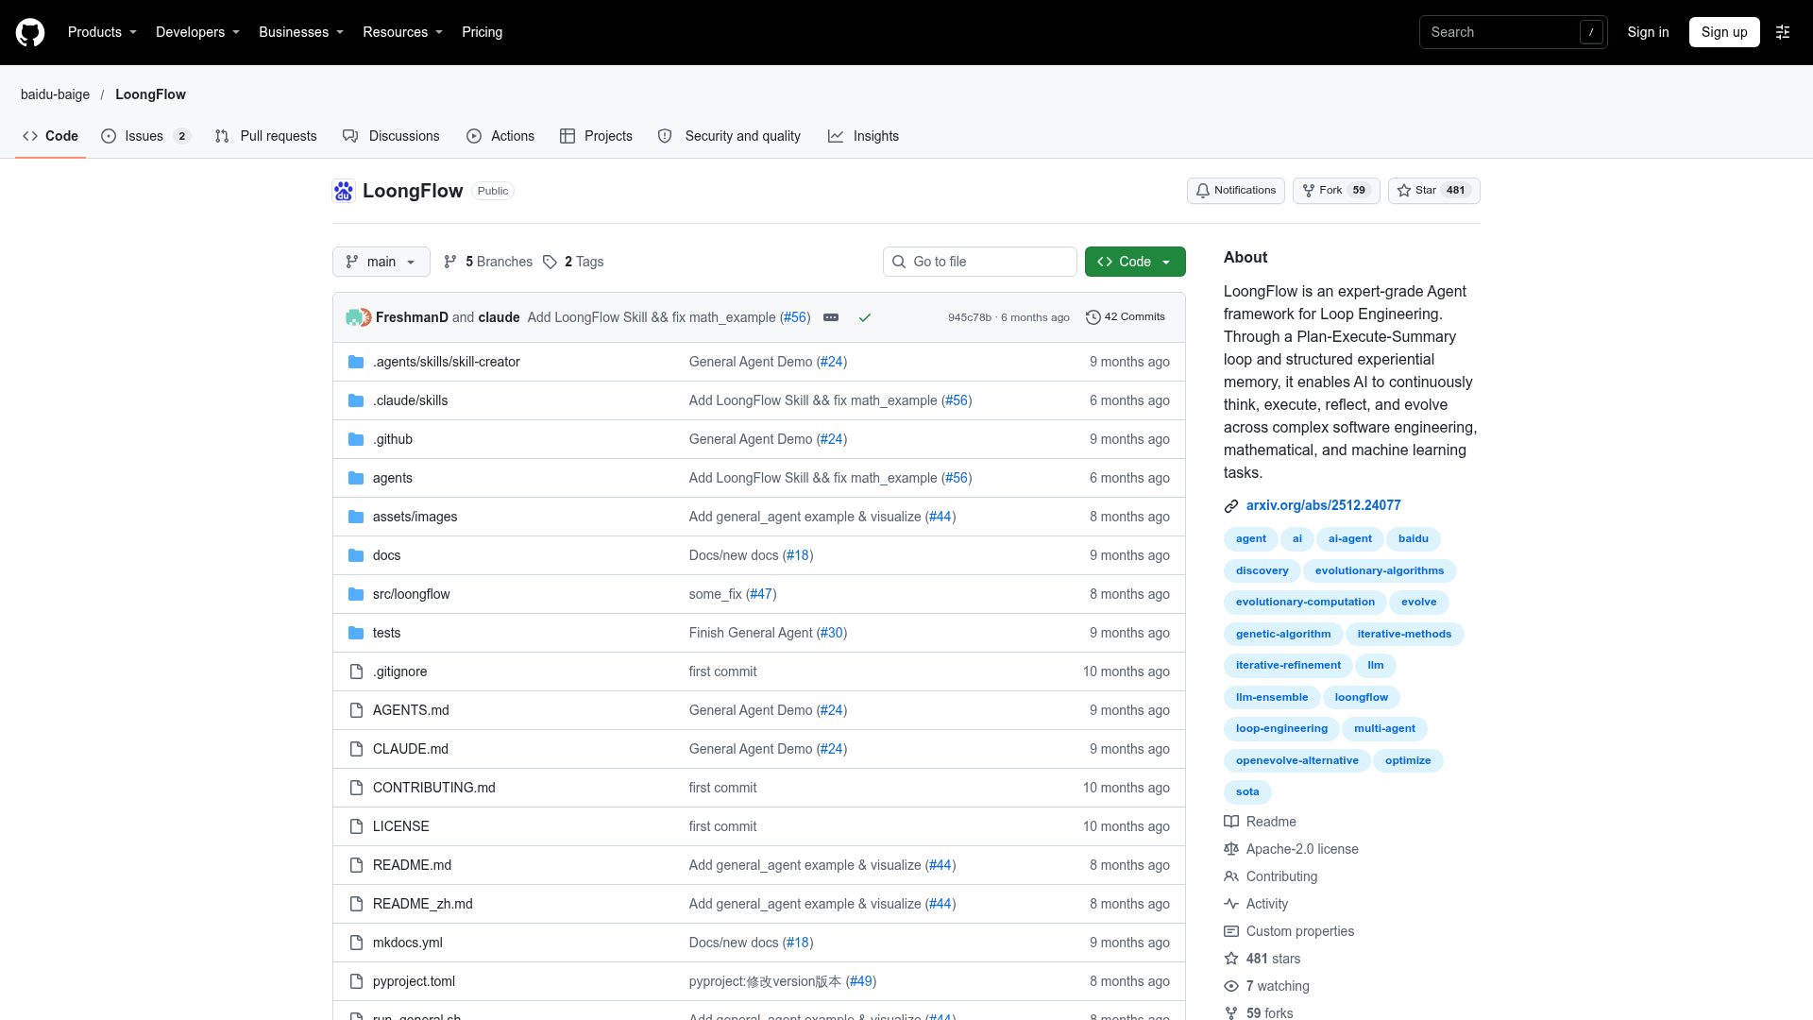1813x1020 pixels.
Task: Click the green commit status checkmark
Action: pyautogui.click(x=864, y=317)
